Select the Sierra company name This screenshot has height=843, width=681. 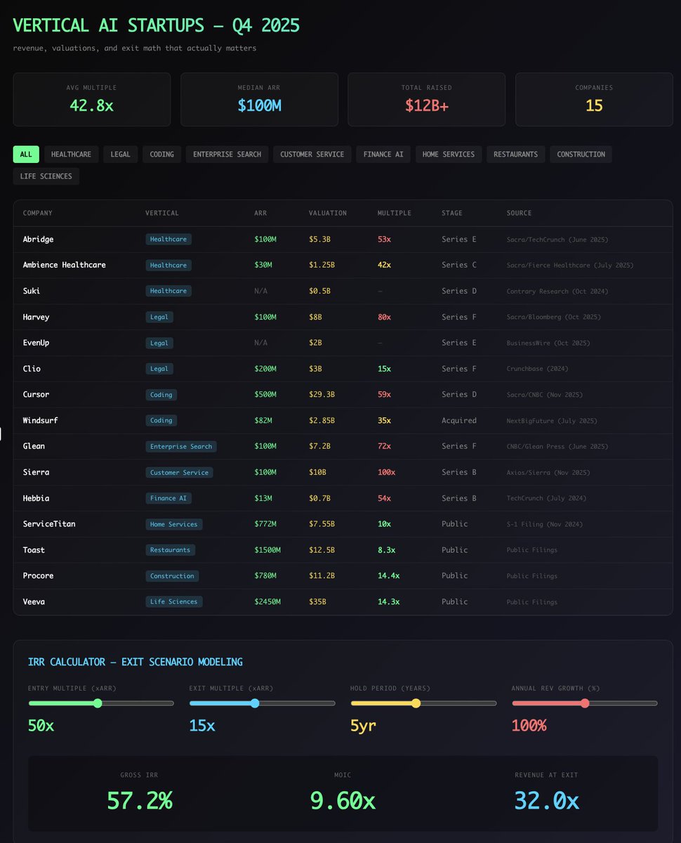point(37,472)
